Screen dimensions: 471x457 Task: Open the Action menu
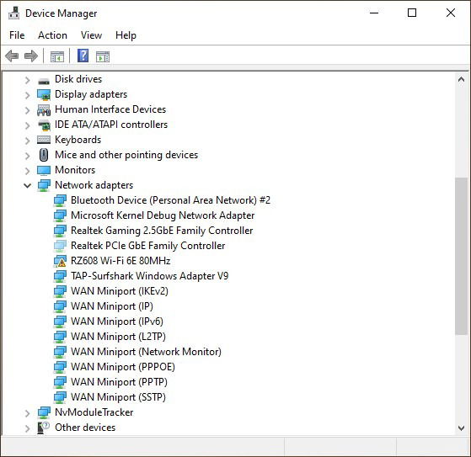[x=52, y=35]
